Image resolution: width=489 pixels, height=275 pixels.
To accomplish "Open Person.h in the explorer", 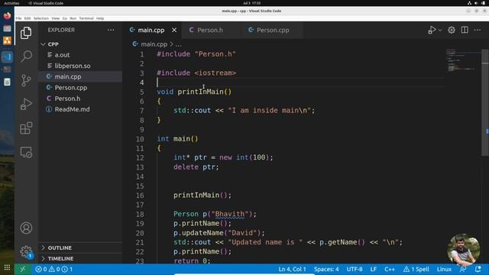I will click(x=80, y=99).
